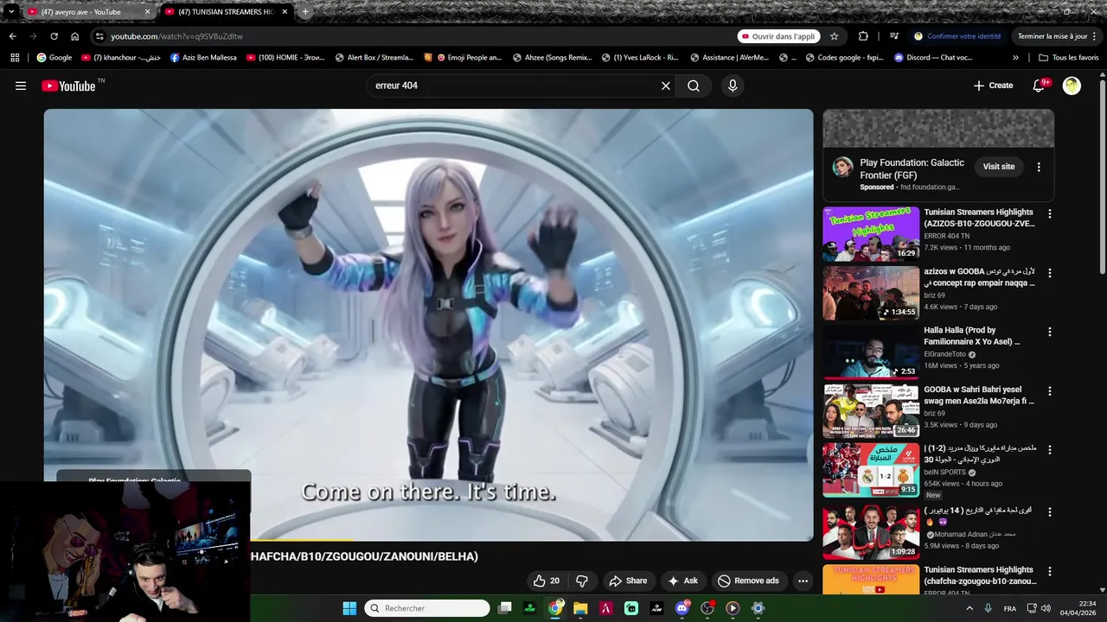Open the ERROR 404 TN channel name
1107x622 pixels.
[946, 237]
